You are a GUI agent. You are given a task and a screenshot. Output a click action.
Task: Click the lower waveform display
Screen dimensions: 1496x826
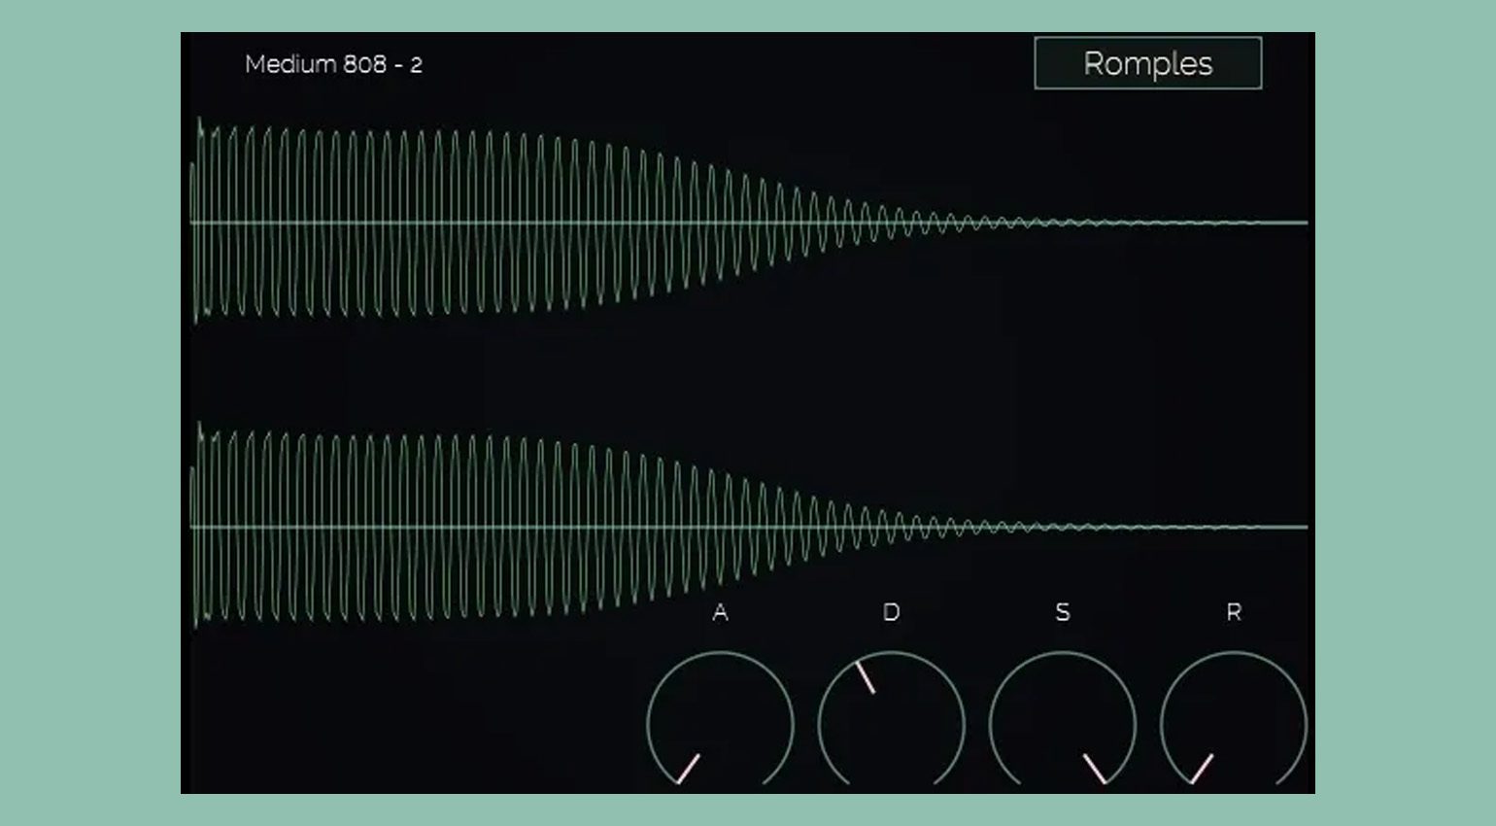coord(749,526)
